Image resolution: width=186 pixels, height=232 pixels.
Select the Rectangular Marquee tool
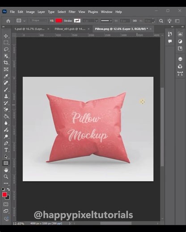pos(6,42)
